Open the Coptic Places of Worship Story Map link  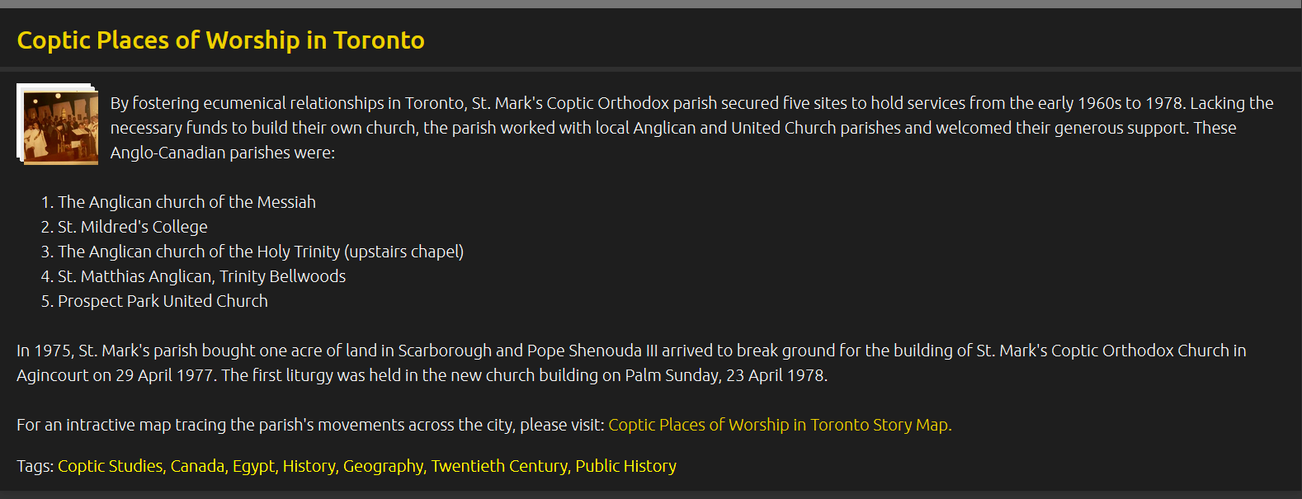click(778, 425)
